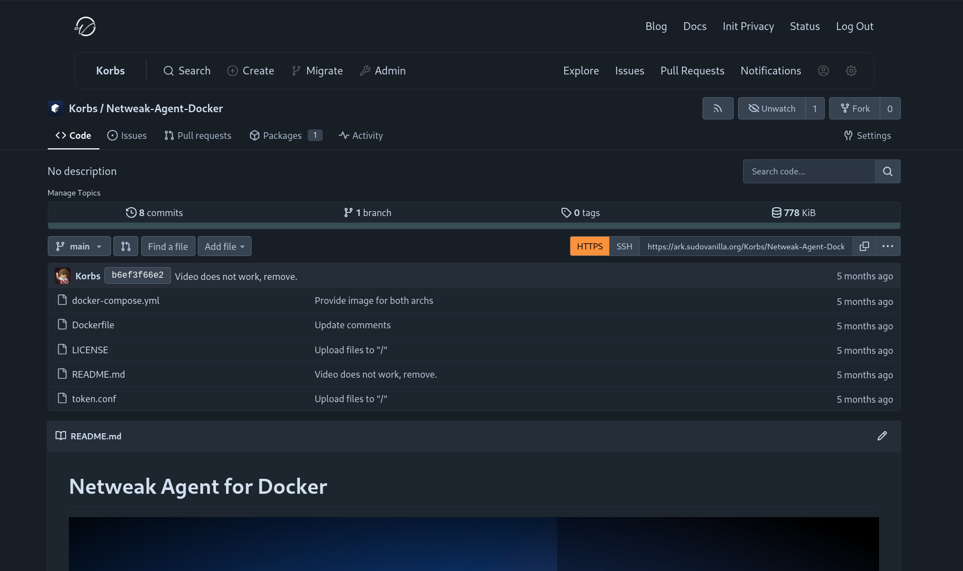Open the Code tab
Screen dimensions: 963x571
73,136
